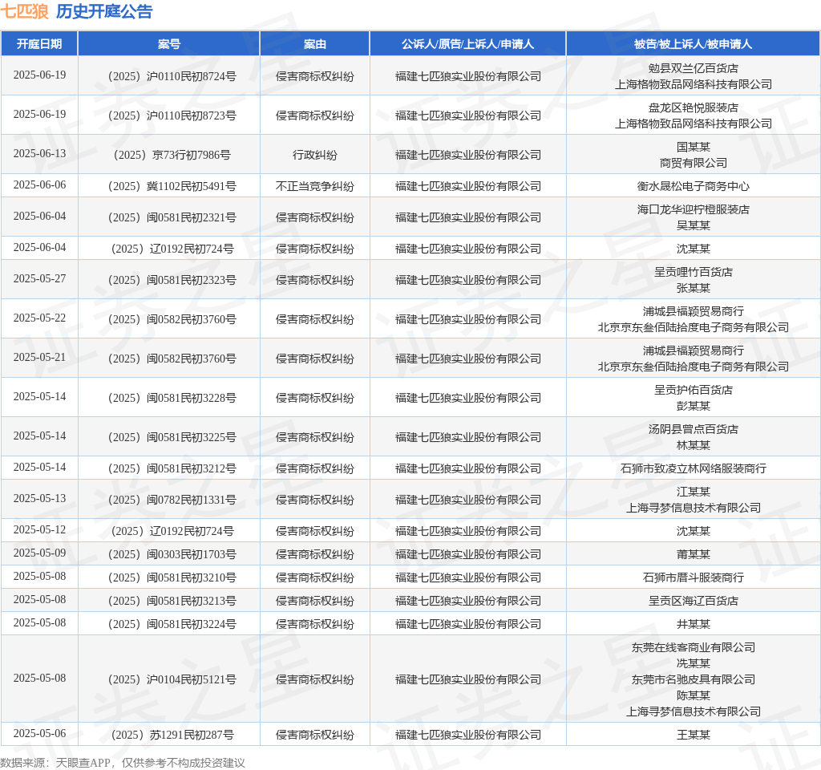Click case number 闽0581民初3210号
The height and width of the screenshot is (770, 821).
172,577
